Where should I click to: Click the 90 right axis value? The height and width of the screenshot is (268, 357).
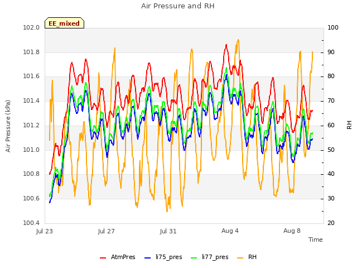pyautogui.click(x=331, y=52)
